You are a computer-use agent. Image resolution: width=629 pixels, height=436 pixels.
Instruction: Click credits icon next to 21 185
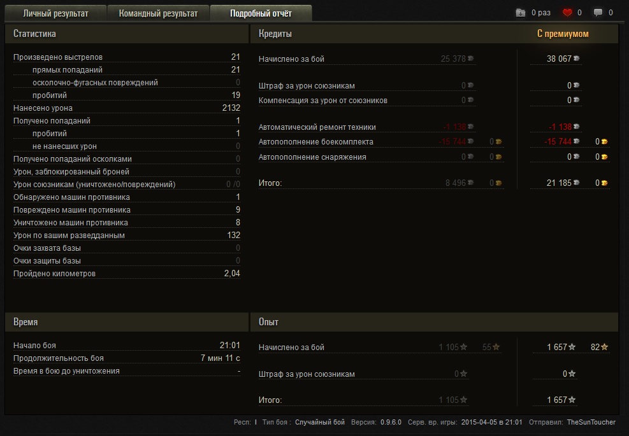pyautogui.click(x=577, y=183)
